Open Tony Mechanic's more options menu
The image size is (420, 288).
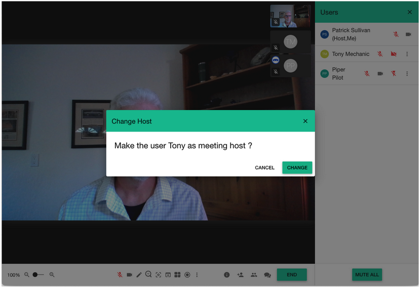click(407, 54)
